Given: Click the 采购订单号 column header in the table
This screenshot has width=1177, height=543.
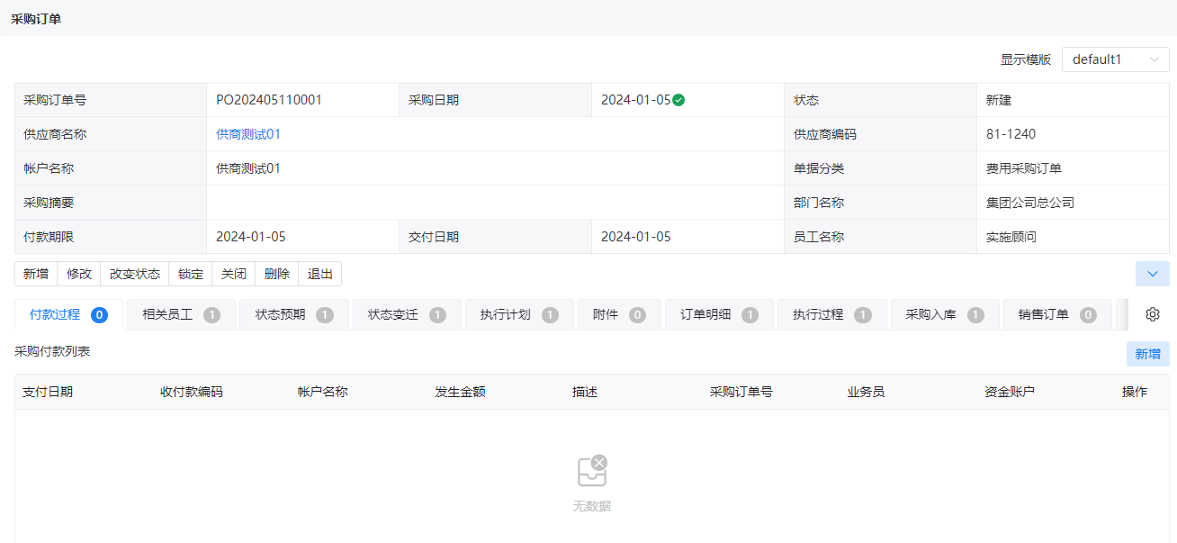Looking at the screenshot, I should [741, 392].
